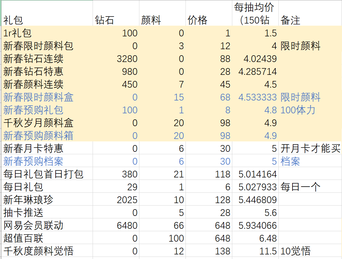Select the pigment value 21
The height and width of the screenshot is (259, 342).
[178, 174]
